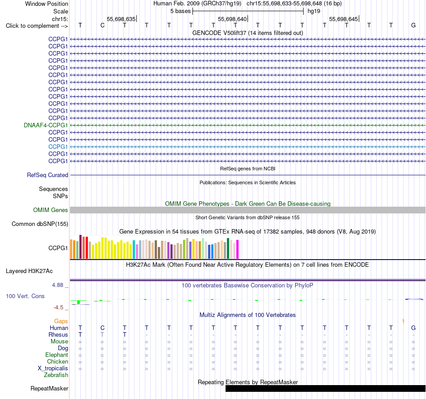The width and height of the screenshot is (426, 399).
Task: Click the "Click to complement -->" label
Action: (x=37, y=26)
